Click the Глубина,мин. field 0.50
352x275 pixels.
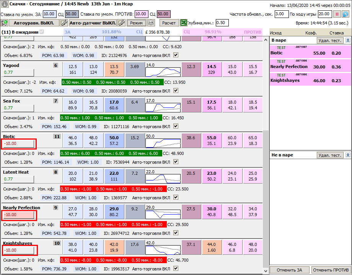(x=222, y=23)
